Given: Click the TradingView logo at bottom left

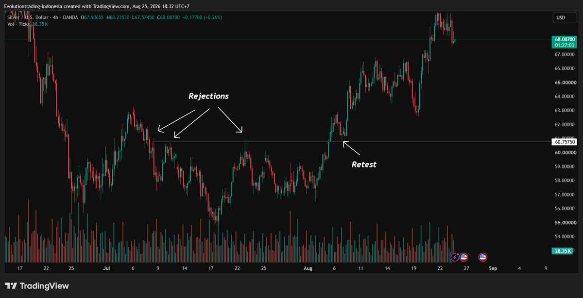Looking at the screenshot, I should pos(37,286).
